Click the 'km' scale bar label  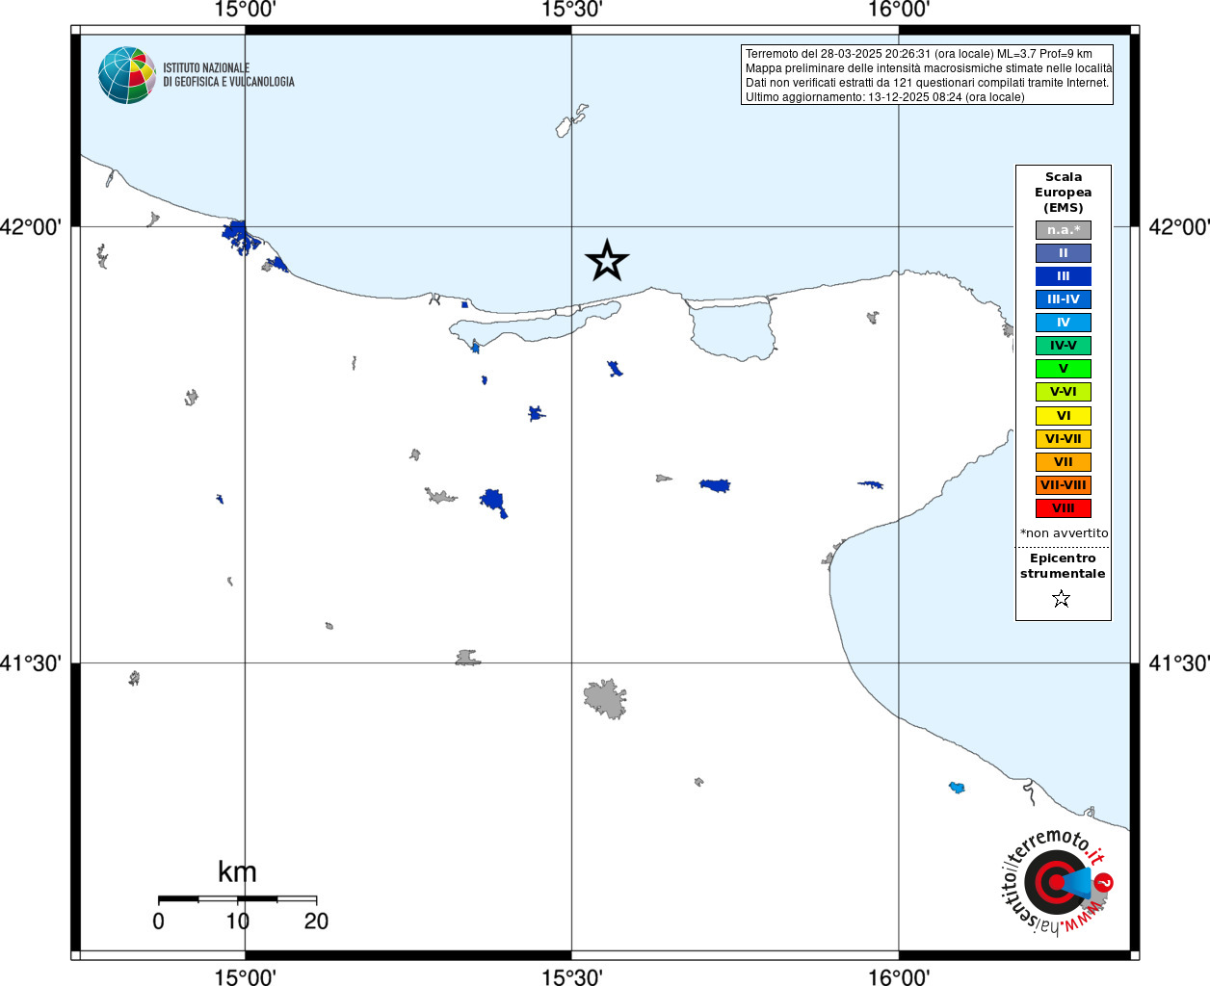(237, 871)
